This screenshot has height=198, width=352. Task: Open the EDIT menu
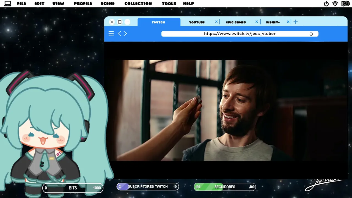click(x=39, y=4)
